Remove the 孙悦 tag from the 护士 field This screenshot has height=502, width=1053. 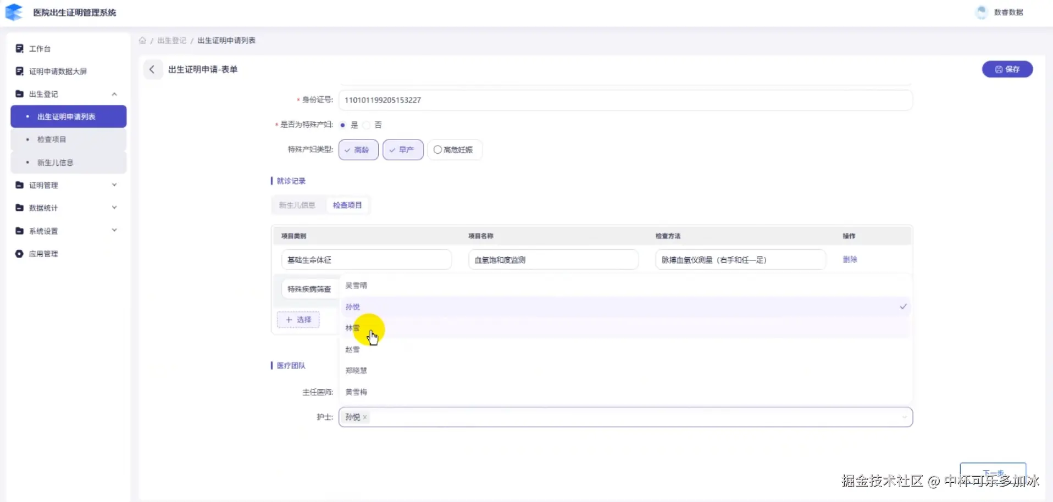[x=365, y=417]
